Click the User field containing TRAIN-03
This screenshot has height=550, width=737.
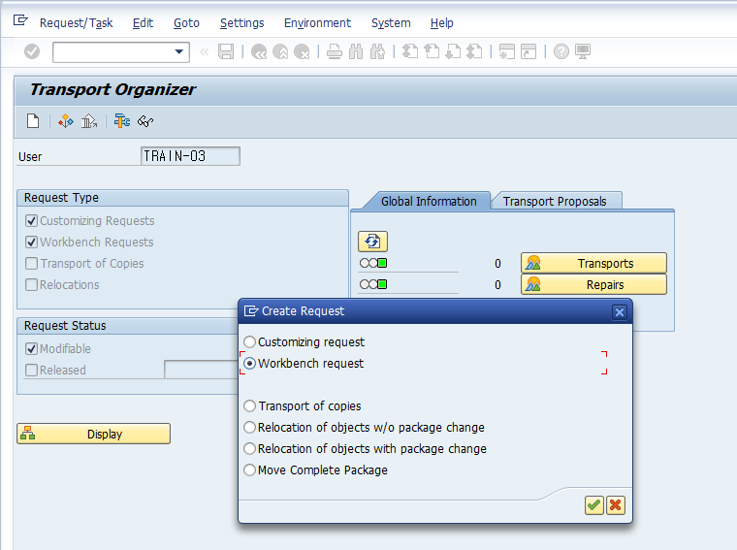[x=190, y=156]
